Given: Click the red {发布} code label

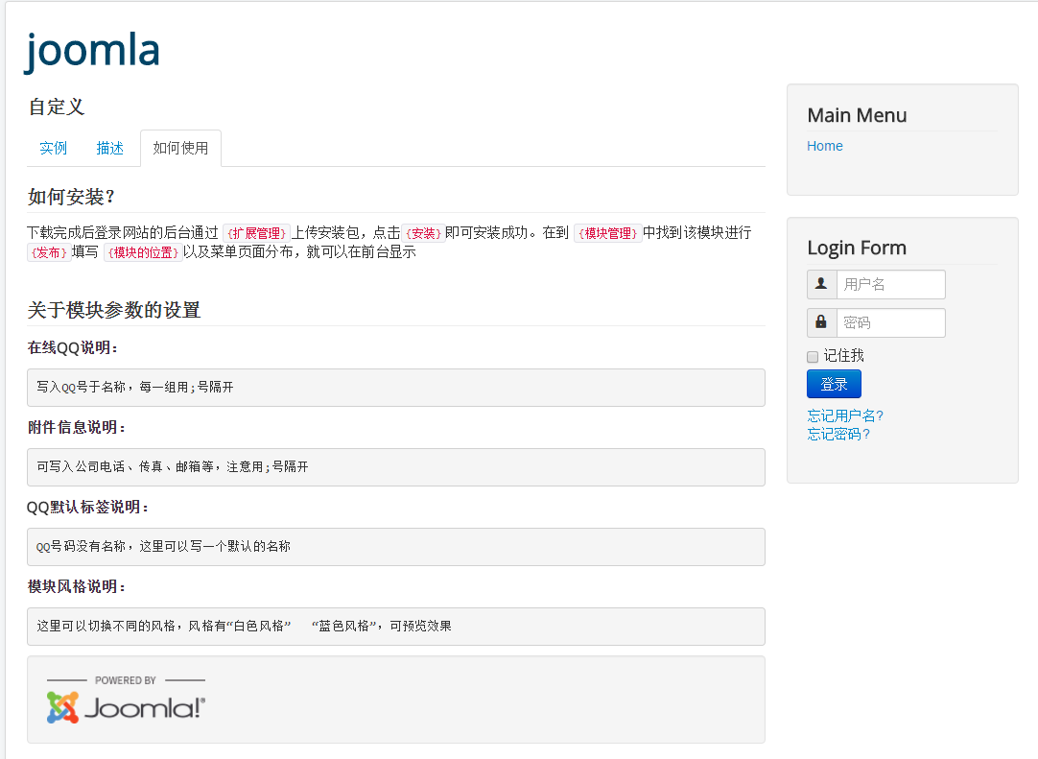Looking at the screenshot, I should (x=49, y=252).
